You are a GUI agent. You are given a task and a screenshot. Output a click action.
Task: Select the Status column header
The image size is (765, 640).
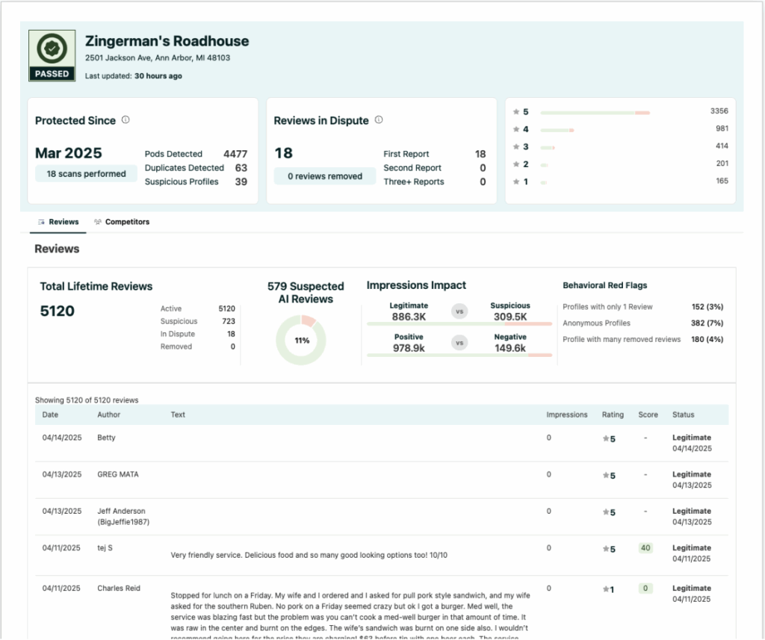(x=683, y=414)
